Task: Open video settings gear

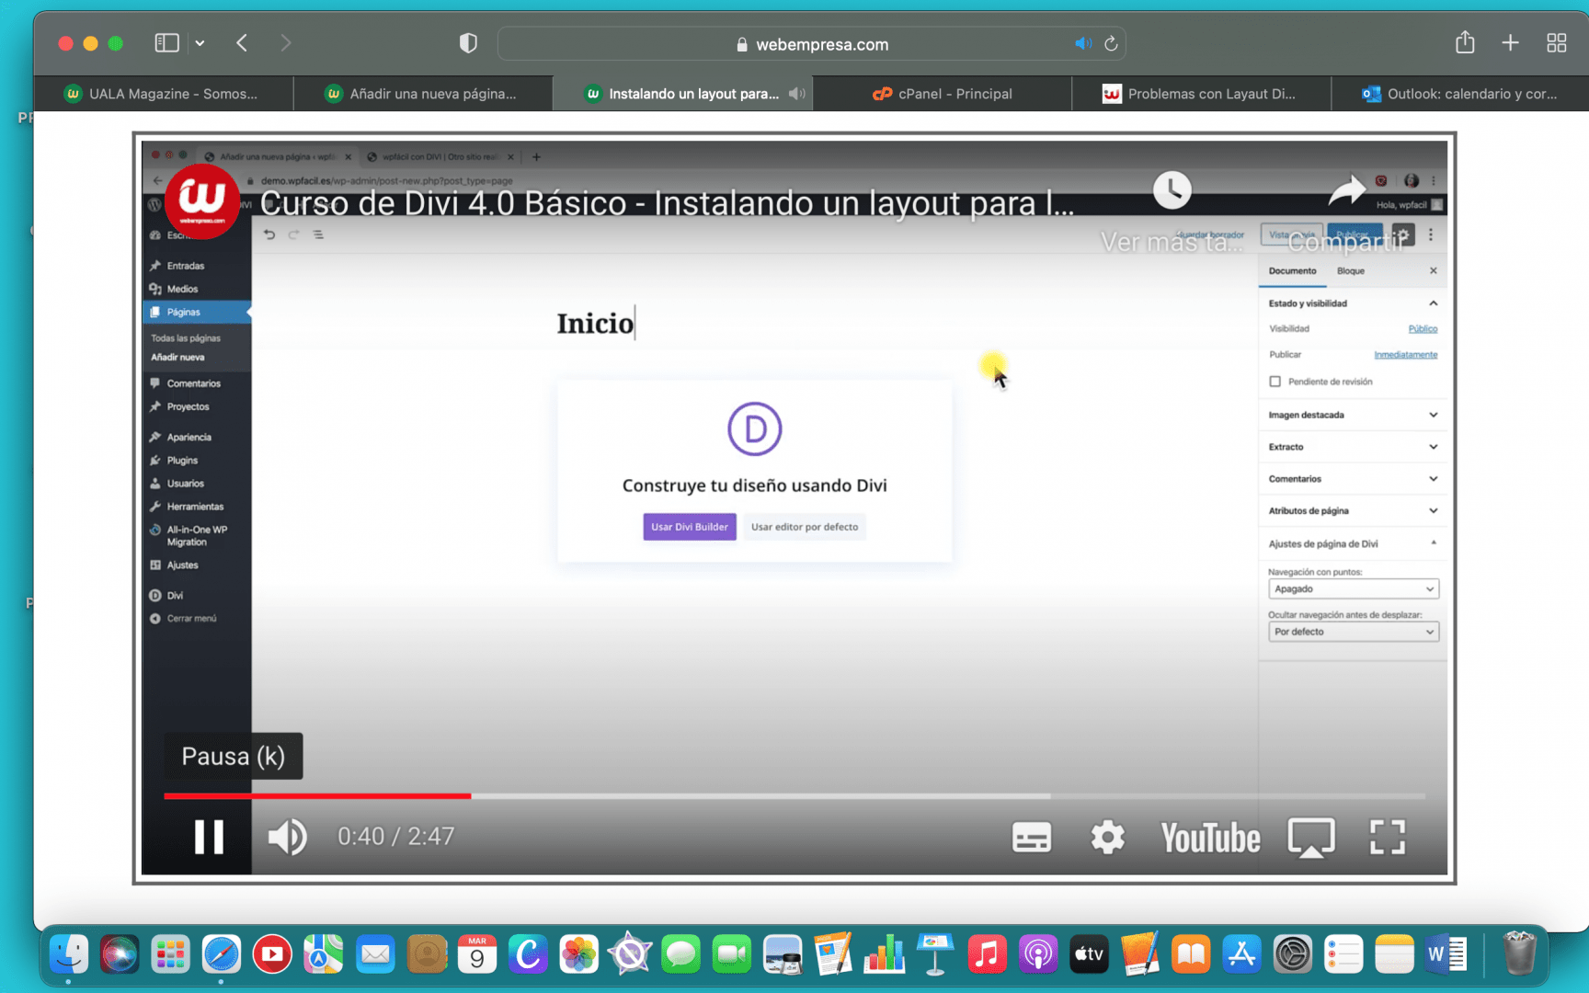Action: tap(1107, 838)
